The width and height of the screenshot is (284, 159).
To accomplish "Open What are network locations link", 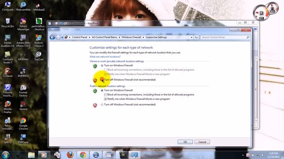I will click(105, 57).
